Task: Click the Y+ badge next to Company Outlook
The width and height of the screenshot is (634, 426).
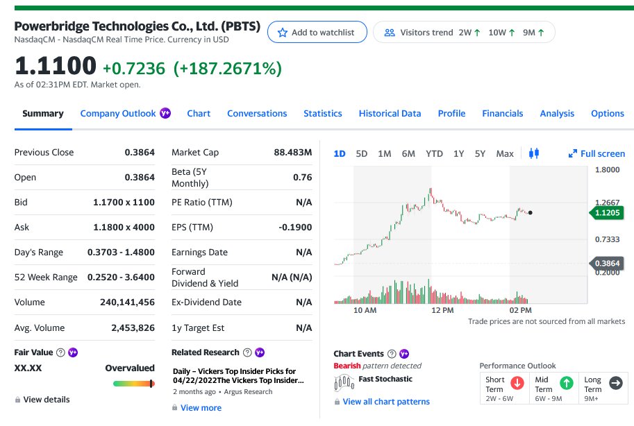Action: pos(165,113)
